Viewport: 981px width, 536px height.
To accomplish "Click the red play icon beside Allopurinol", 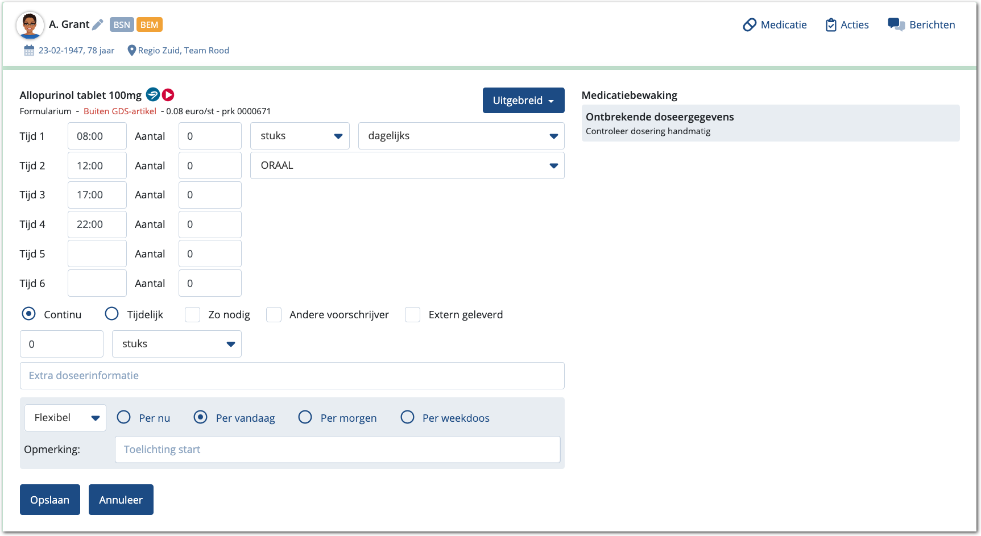I will click(x=168, y=94).
